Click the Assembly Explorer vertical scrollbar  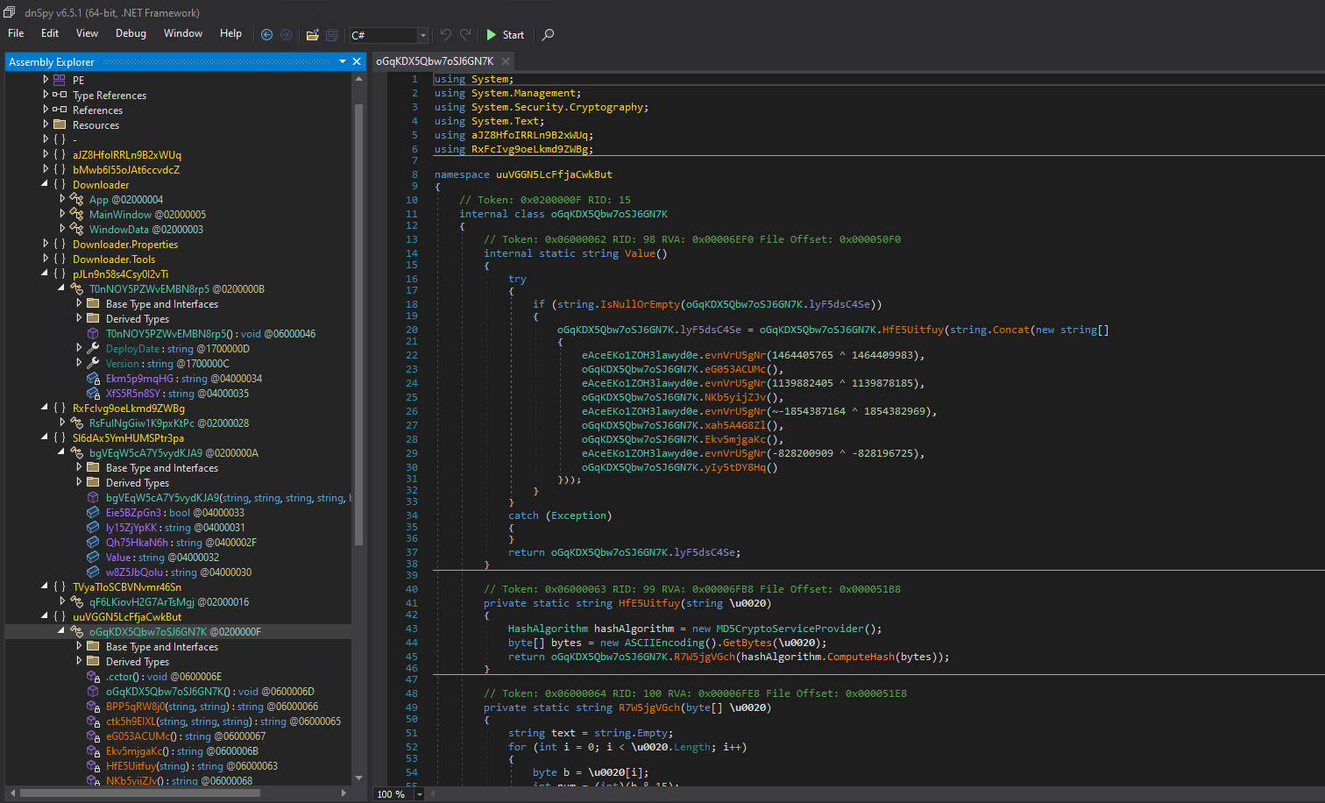click(358, 324)
